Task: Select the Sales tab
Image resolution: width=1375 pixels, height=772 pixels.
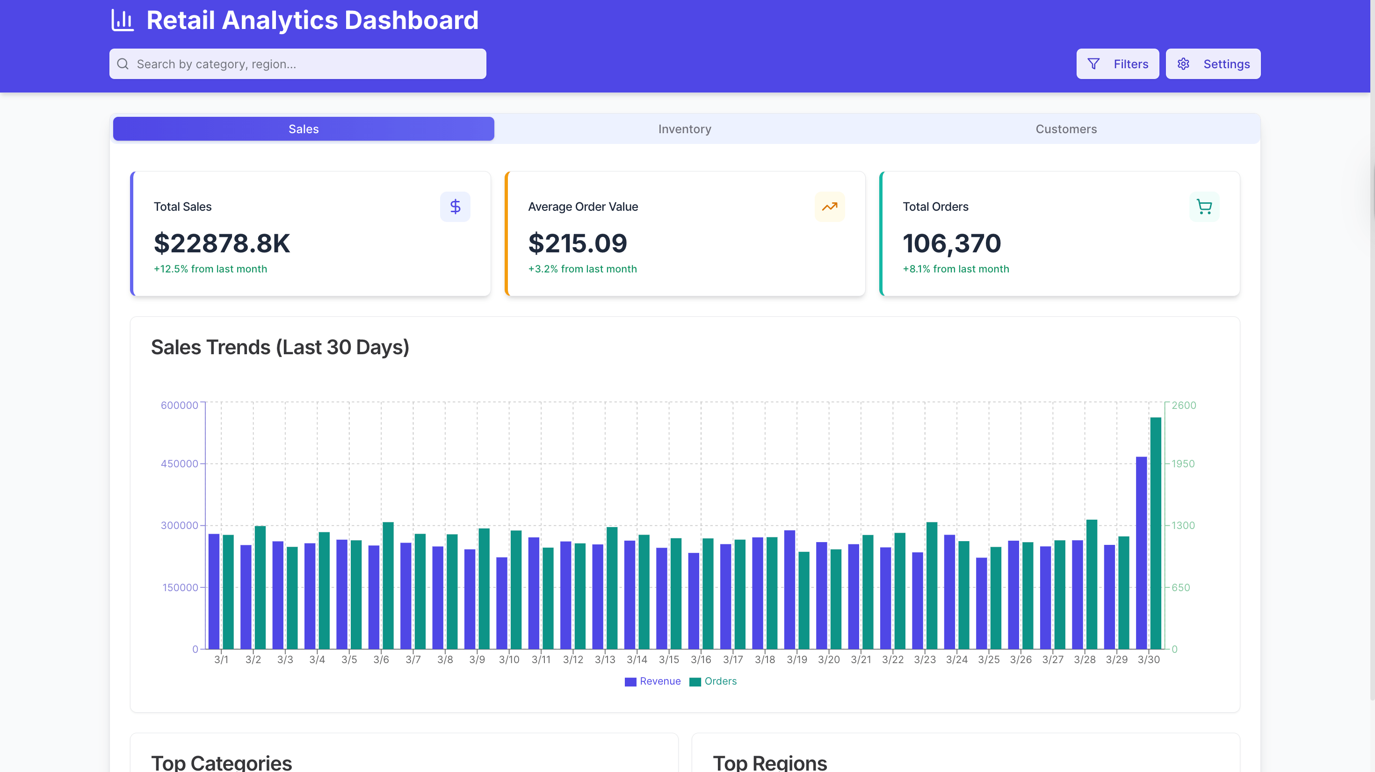Action: pyautogui.click(x=303, y=129)
